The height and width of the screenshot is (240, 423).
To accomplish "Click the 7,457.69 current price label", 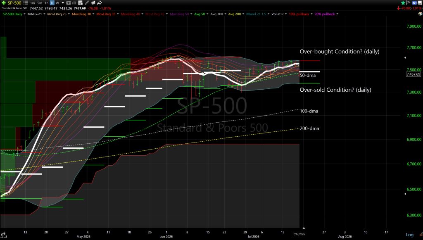I will tap(413, 74).
